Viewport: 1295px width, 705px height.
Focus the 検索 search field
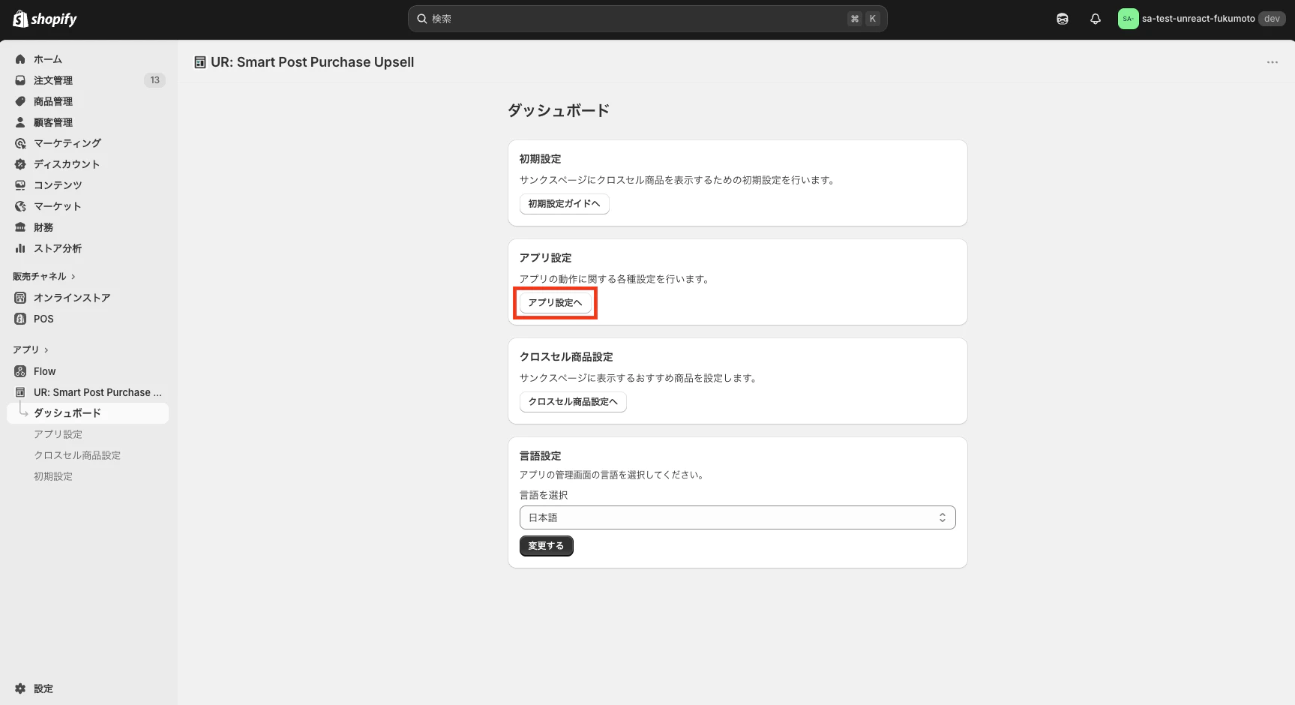click(647, 19)
